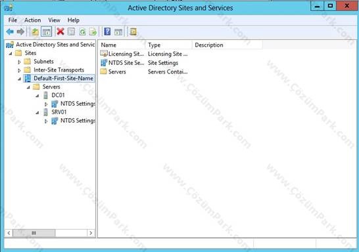This screenshot has width=359, height=252.
Task: Click the horizontal scrollbar thumb in tree
Action: [34, 233]
